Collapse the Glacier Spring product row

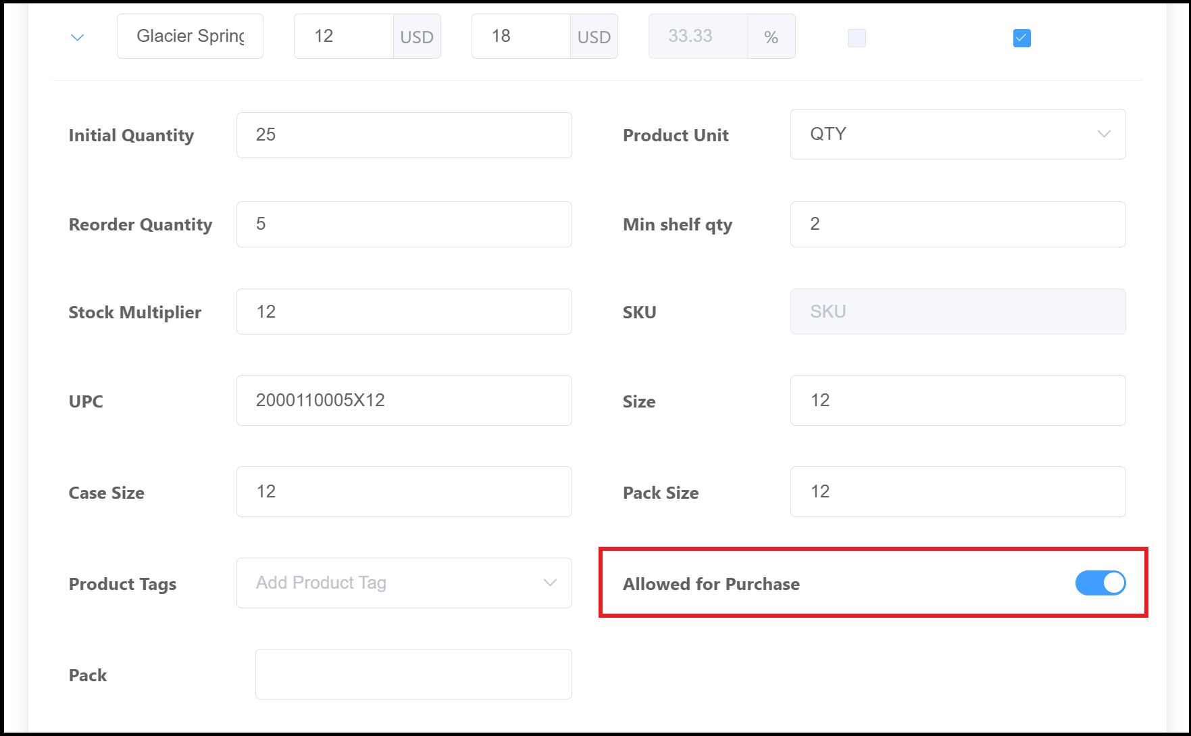coord(76,37)
